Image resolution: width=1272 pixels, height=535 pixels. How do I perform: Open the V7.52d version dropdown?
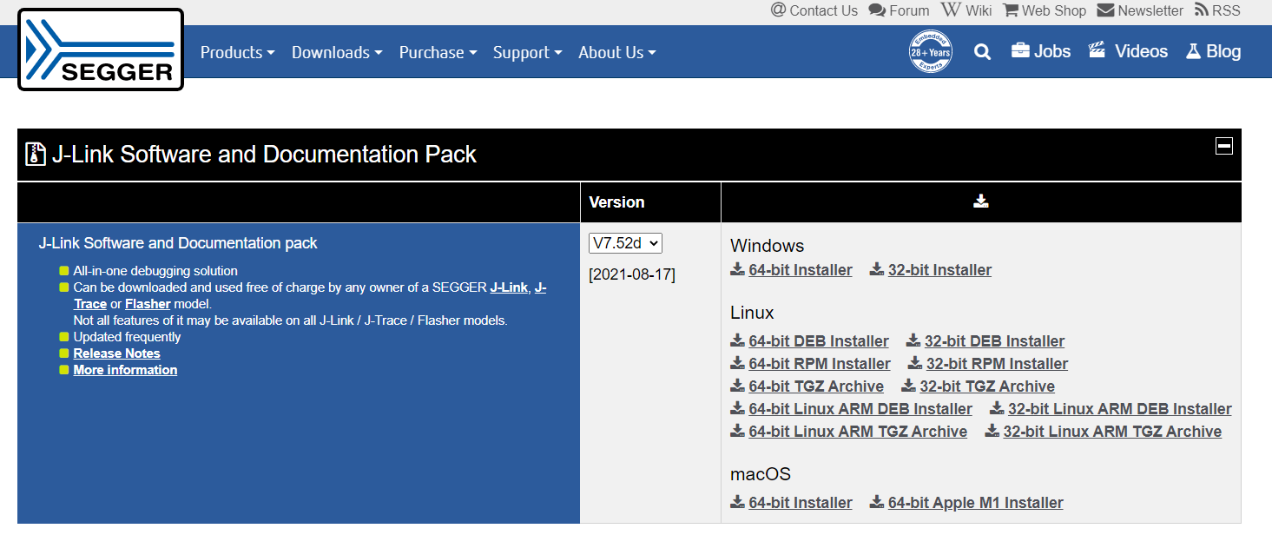[625, 243]
